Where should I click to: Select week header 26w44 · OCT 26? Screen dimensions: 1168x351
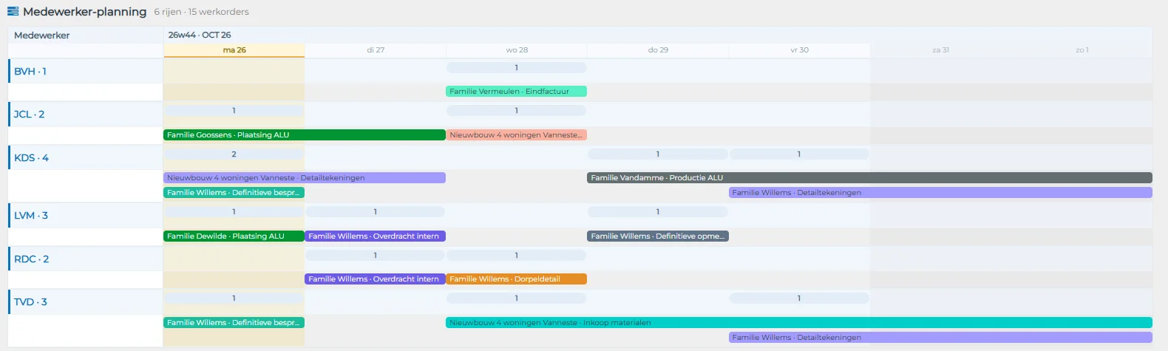[x=200, y=35]
